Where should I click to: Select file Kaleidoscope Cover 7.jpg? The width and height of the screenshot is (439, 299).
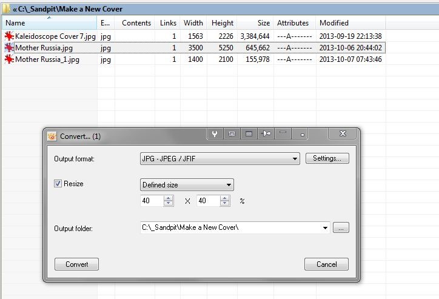[x=55, y=36]
